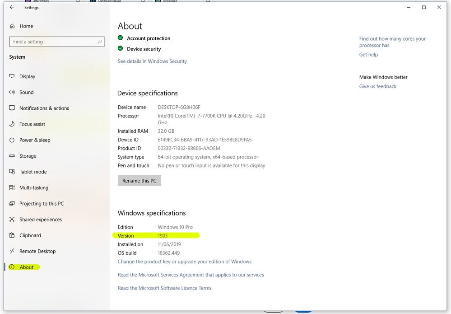Screen dimensions: 451x314
Task: Click the Find a setting field
Action: 57,42
